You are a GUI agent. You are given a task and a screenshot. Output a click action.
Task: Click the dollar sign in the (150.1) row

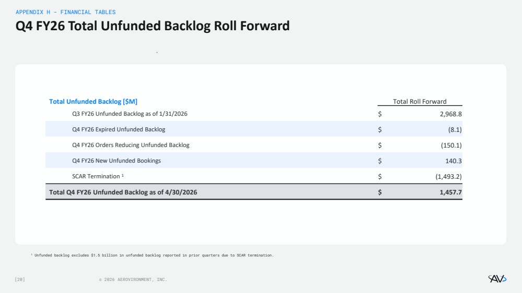click(380, 145)
